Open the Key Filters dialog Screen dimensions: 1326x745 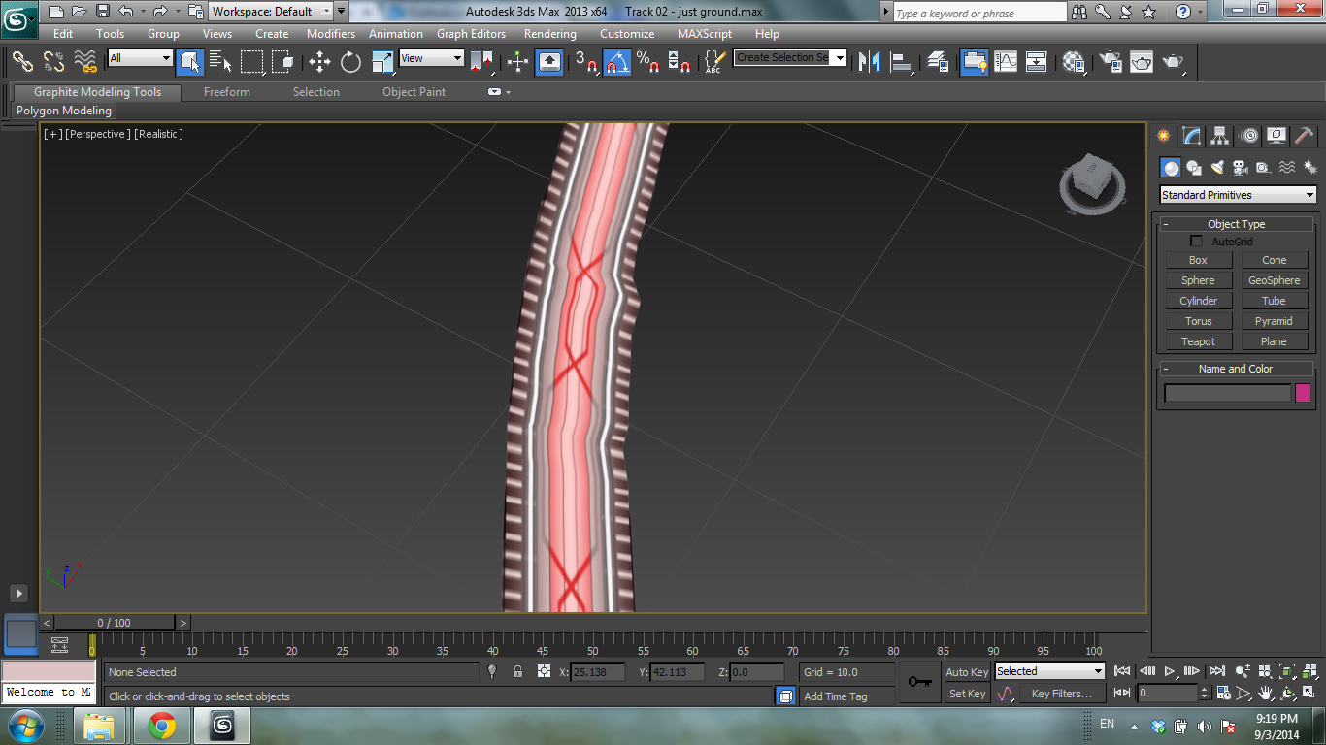click(1064, 693)
